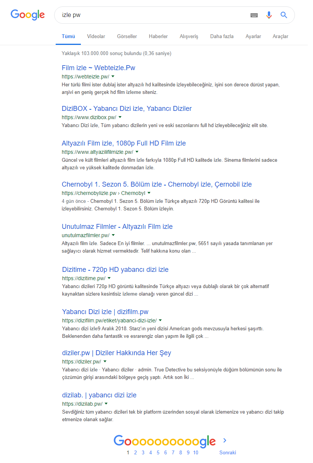Open Dizitime - 720p HD yabancı dizi izle
The image size is (313, 463).
coord(115,270)
